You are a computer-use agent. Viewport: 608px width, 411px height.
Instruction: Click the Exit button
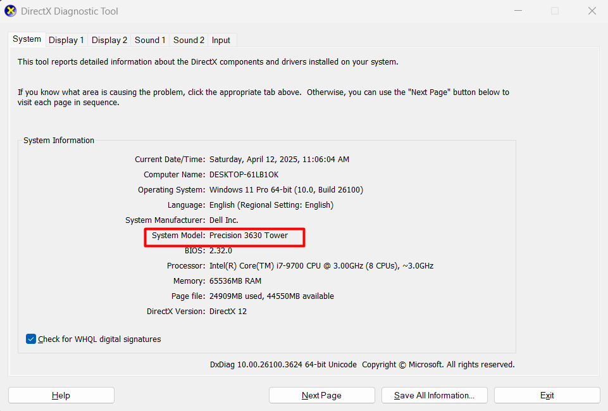[547, 395]
